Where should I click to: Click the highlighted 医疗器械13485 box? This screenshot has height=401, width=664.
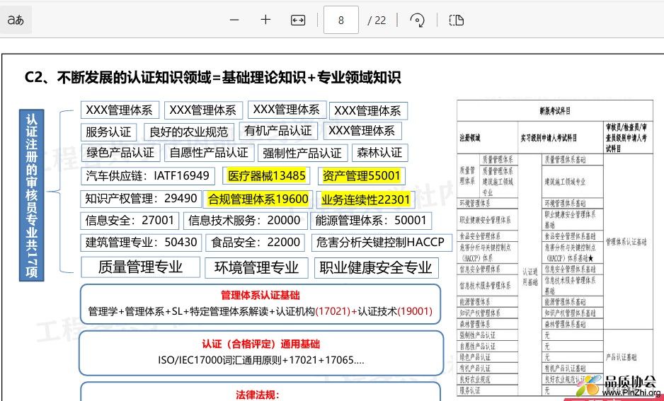coord(266,176)
